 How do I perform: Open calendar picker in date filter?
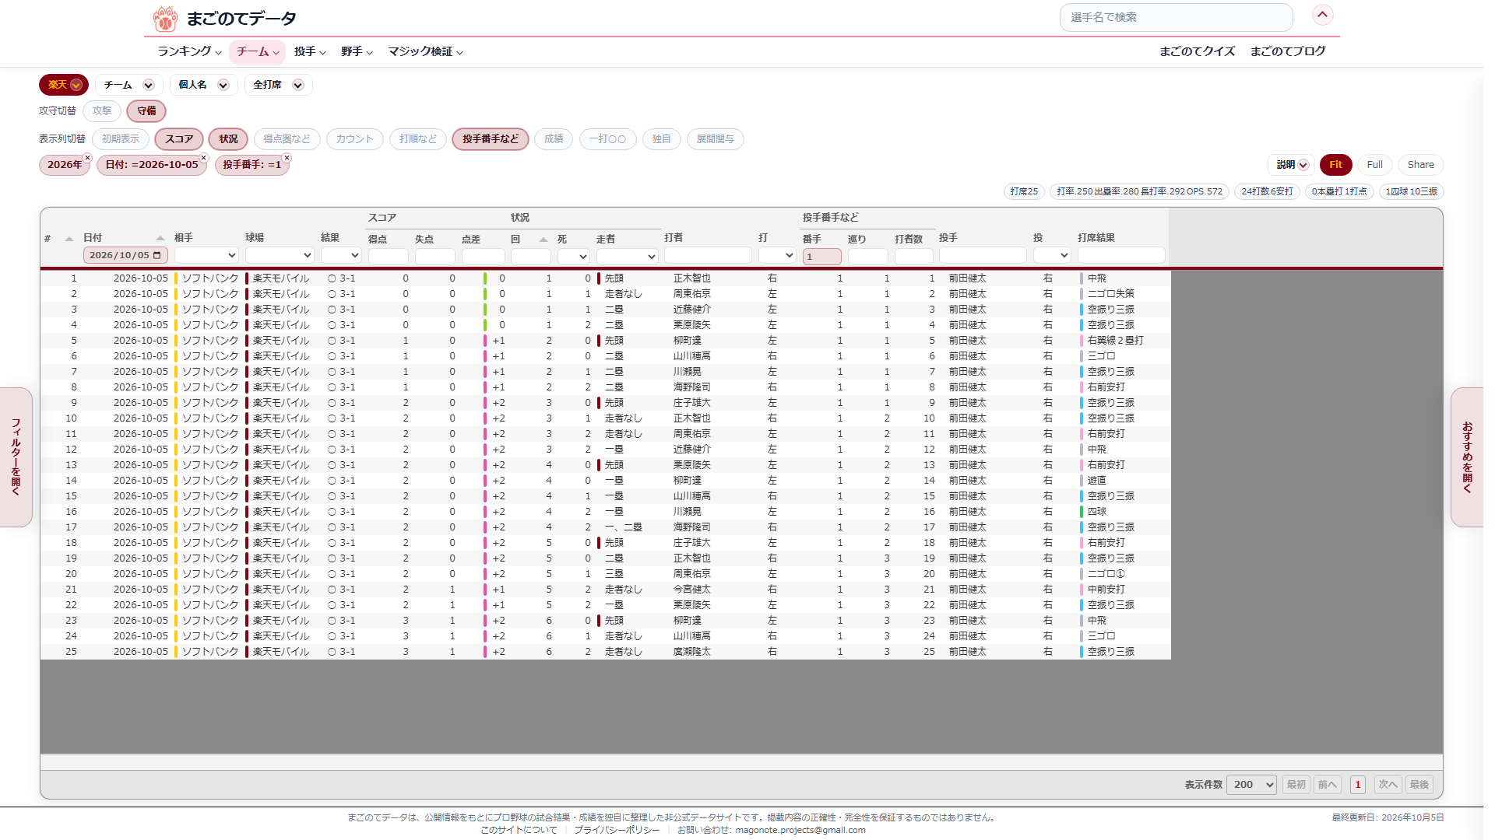click(x=157, y=255)
